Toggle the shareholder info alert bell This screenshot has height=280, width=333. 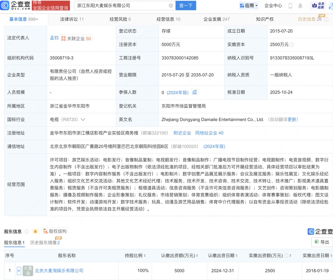[x=35, y=231]
